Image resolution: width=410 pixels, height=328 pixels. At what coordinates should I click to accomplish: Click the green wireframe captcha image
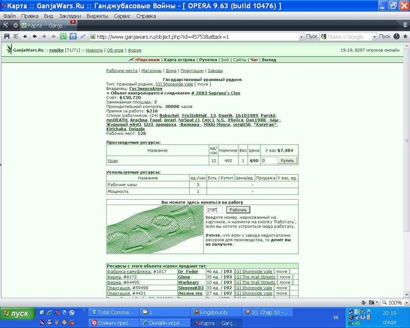click(155, 229)
